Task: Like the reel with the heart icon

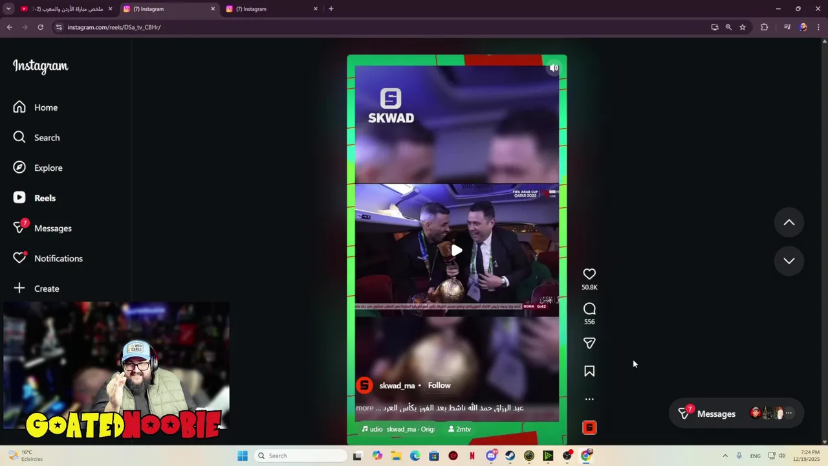Action: point(589,274)
